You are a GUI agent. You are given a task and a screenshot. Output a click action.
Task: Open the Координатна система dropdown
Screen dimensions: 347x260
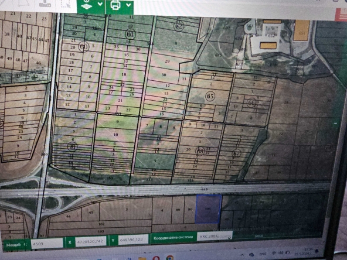tap(215, 237)
